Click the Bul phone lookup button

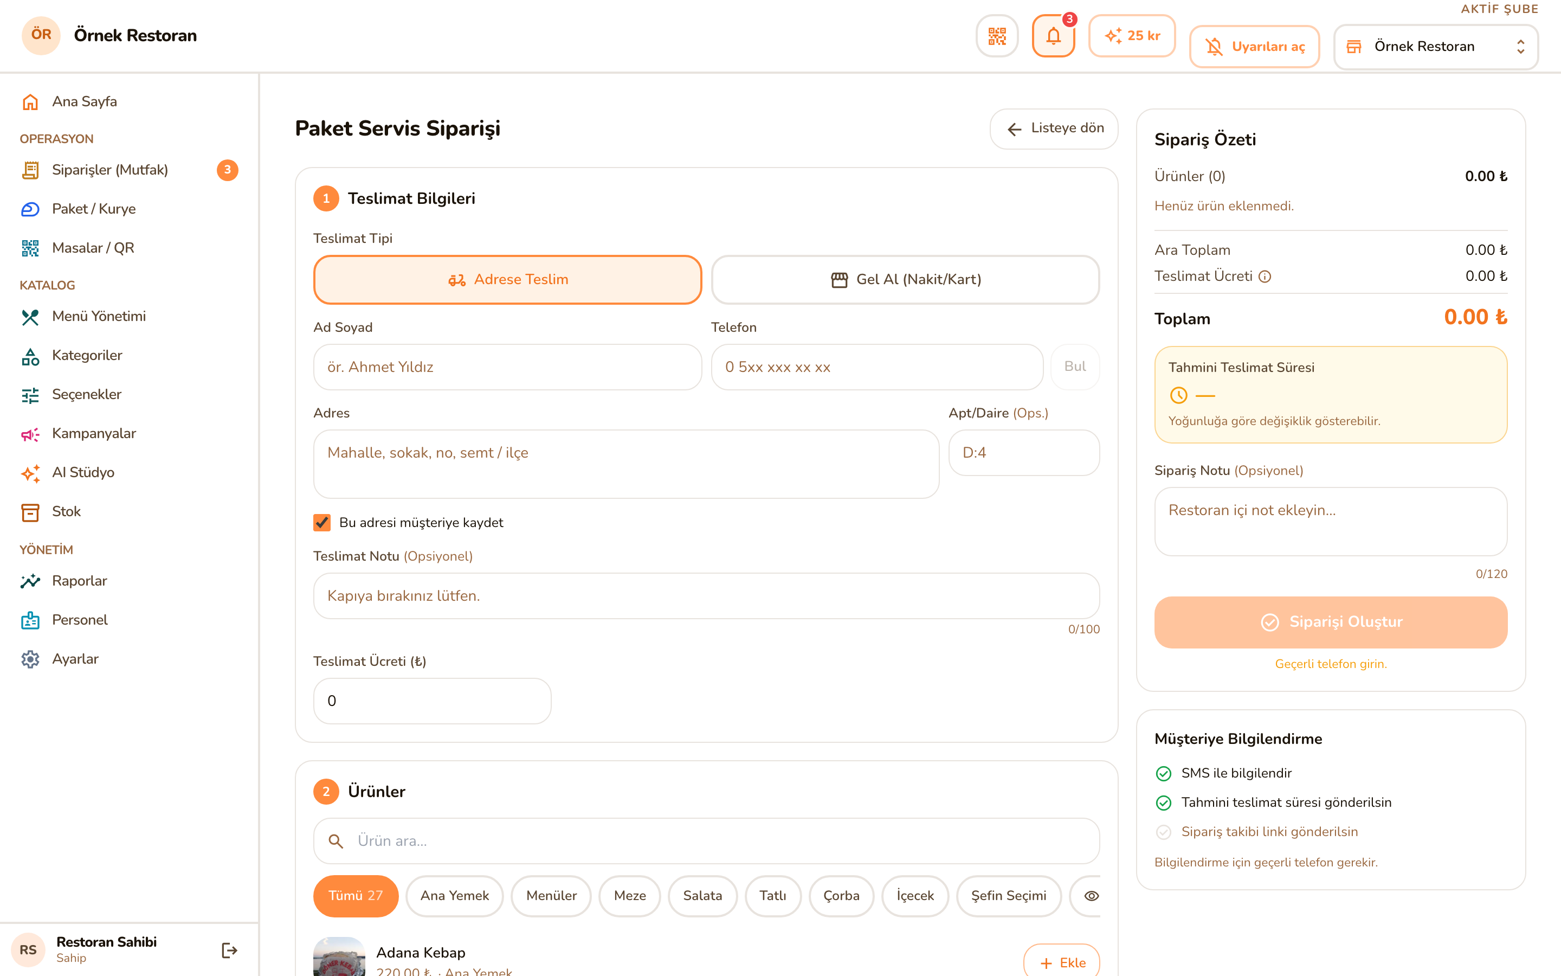1075,367
